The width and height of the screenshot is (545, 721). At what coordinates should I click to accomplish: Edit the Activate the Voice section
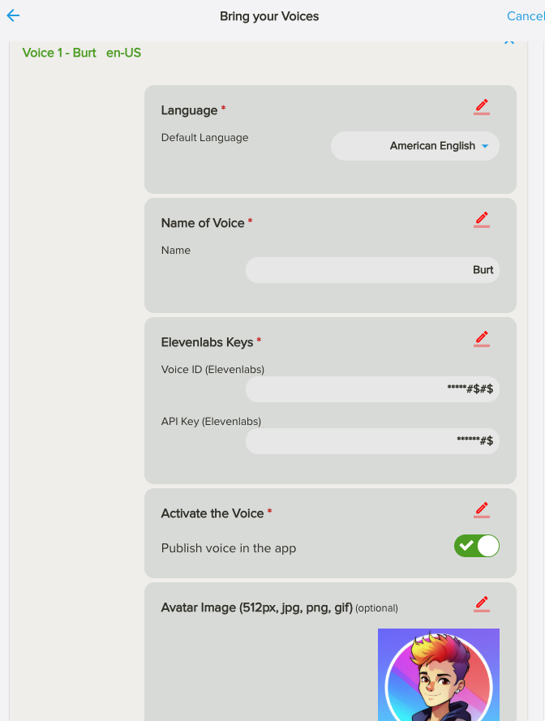(482, 510)
